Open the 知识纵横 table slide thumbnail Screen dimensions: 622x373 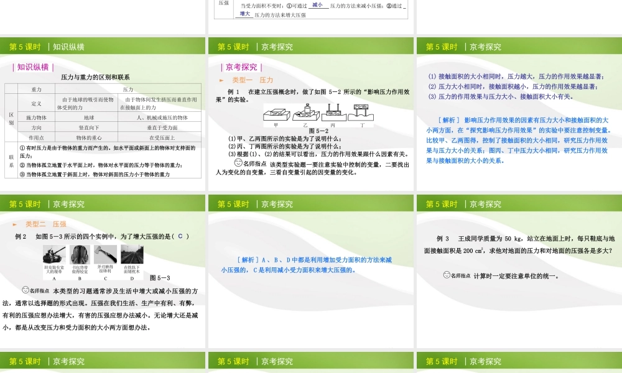coord(103,114)
